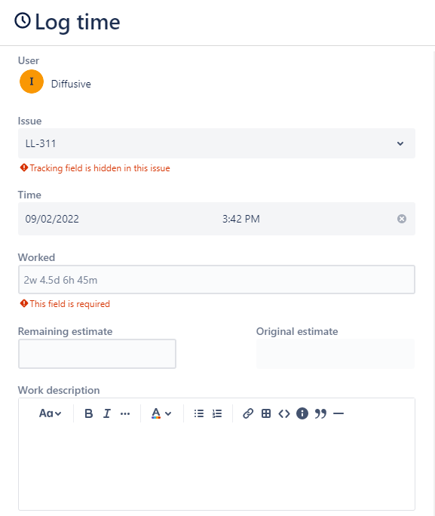Insert a bullet list
The width and height of the screenshot is (435, 516).
[x=199, y=413]
